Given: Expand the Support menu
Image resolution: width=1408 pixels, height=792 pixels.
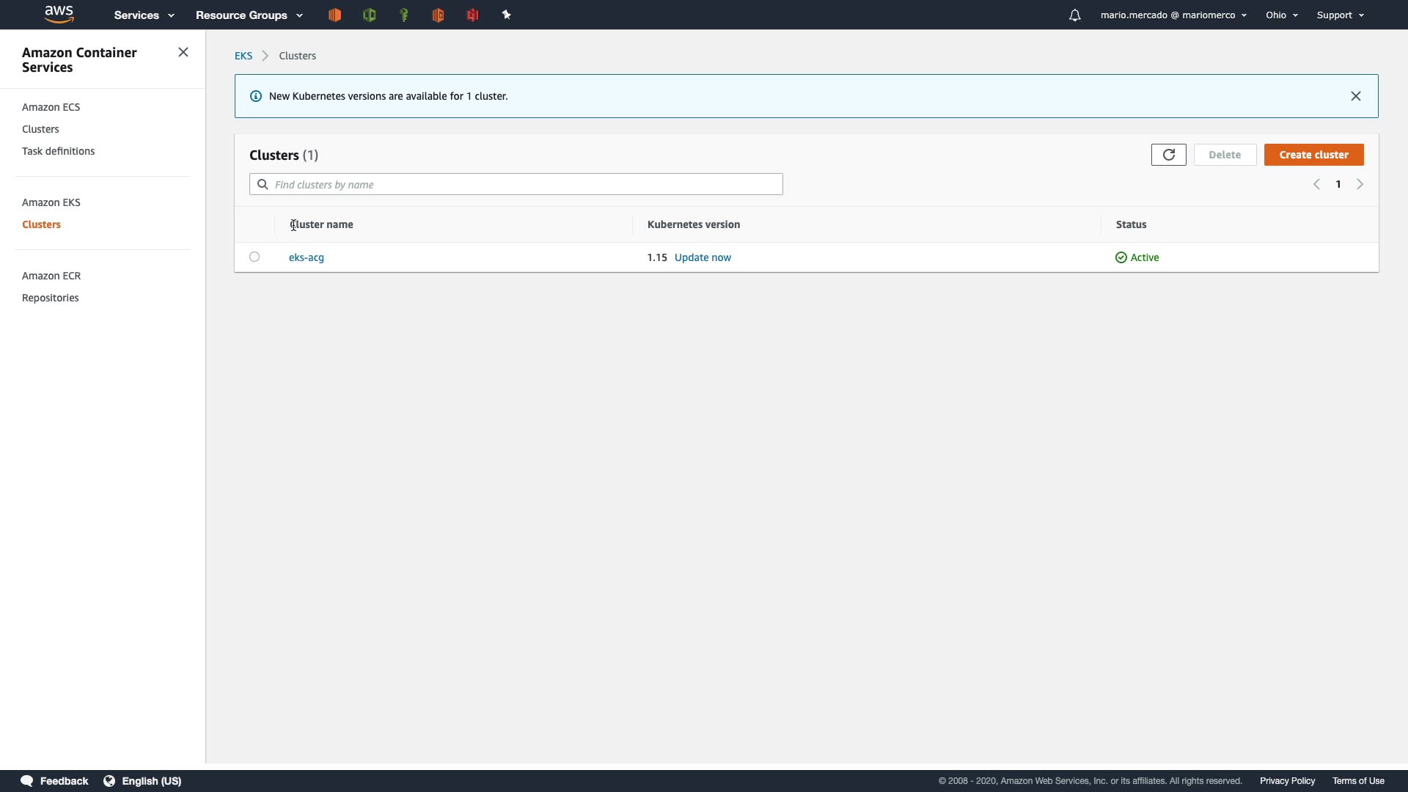Looking at the screenshot, I should pyautogui.click(x=1340, y=15).
